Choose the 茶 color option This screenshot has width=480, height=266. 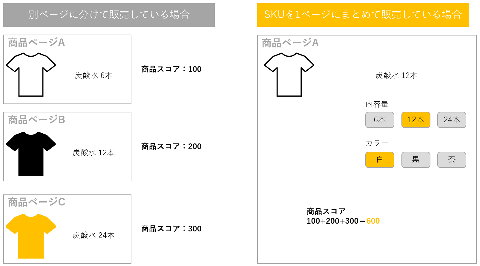[x=452, y=160]
